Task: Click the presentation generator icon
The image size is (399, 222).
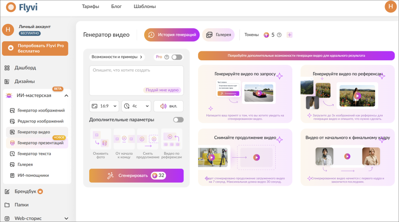Action: click(x=12, y=143)
